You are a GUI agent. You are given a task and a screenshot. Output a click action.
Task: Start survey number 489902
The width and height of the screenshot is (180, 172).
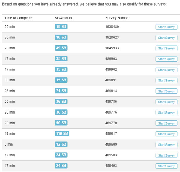[166, 70]
